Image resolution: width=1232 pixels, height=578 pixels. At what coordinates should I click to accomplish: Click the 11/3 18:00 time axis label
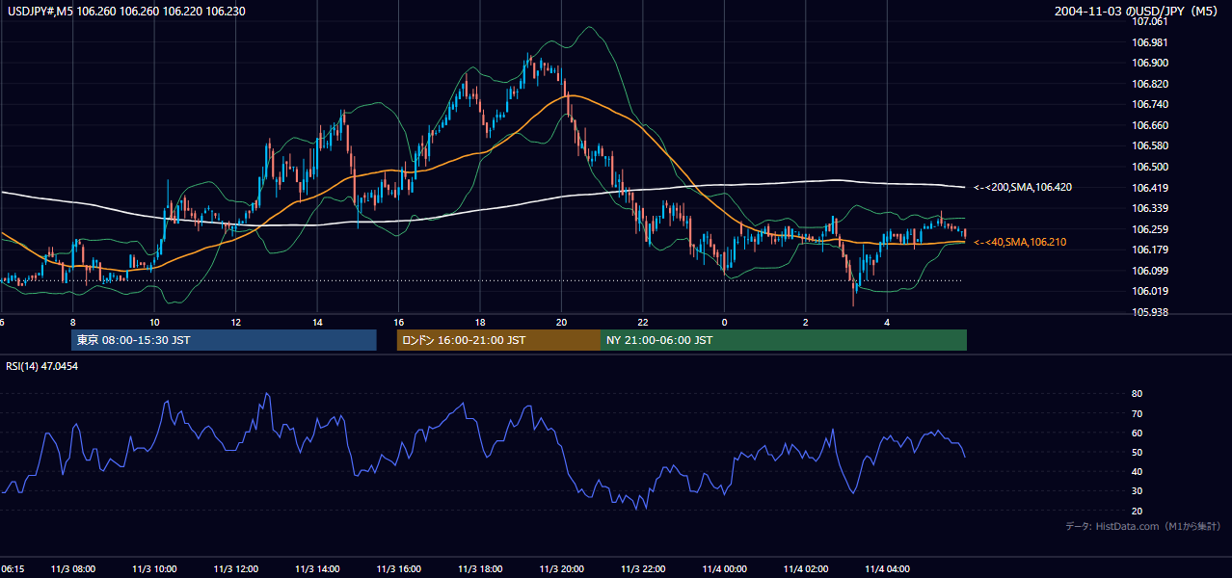(x=480, y=569)
